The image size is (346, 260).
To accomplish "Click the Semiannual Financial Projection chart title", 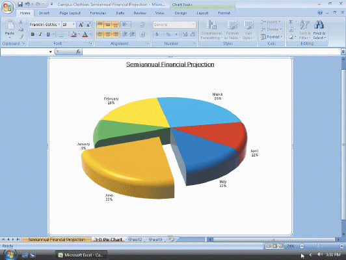I will [x=170, y=65].
